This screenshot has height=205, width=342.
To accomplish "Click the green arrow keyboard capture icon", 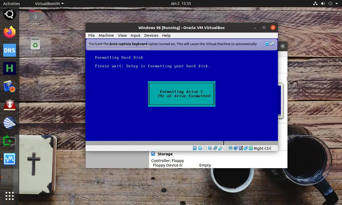I will coord(251,148).
